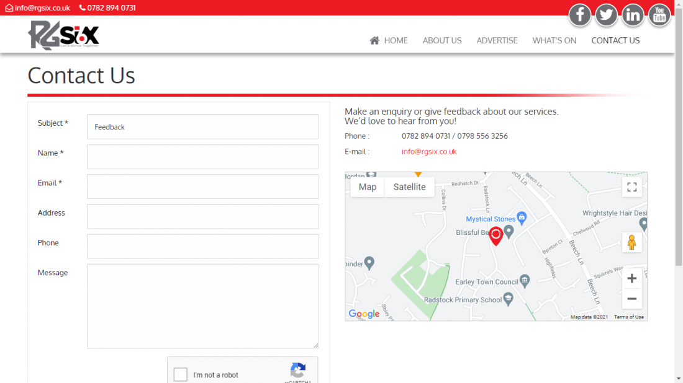Click the 0782 894 0731 top bar number
Image resolution: width=683 pixels, height=383 pixels.
tap(111, 8)
